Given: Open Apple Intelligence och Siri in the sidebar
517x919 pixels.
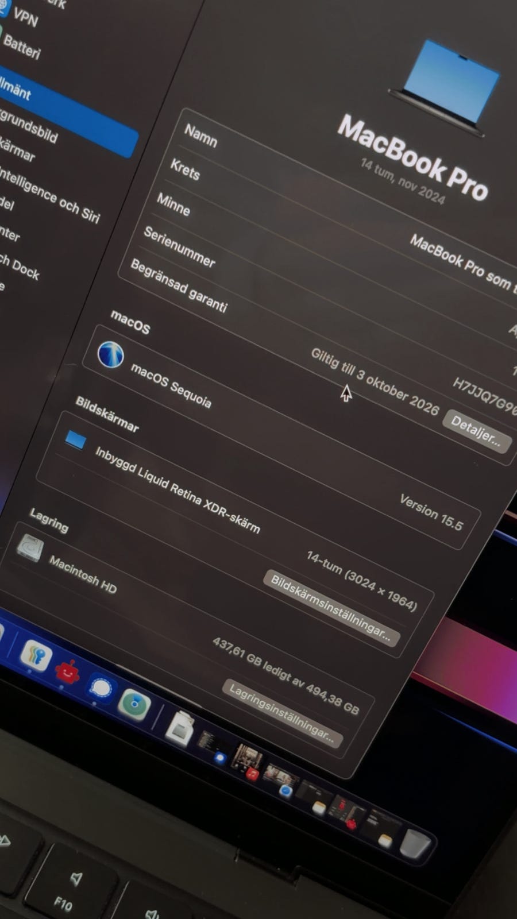Looking at the screenshot, I should (x=49, y=195).
